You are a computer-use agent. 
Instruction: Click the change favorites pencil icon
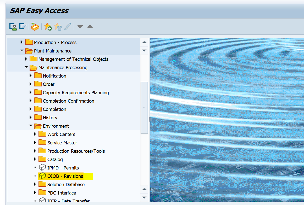(68, 26)
